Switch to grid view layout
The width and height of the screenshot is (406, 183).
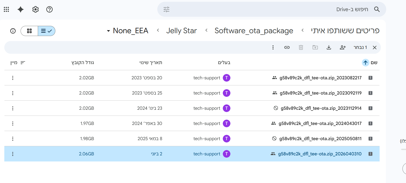pos(29,31)
